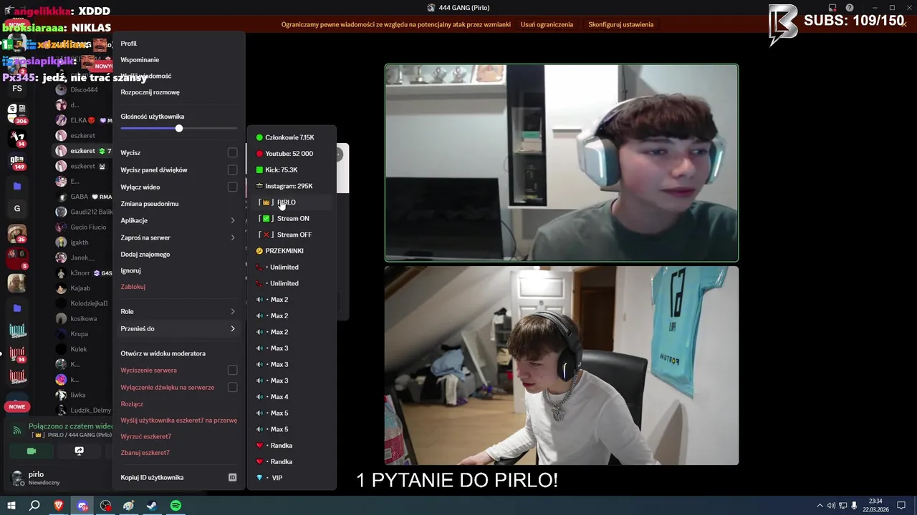
Task: Open Spotify from taskbar
Action: click(176, 506)
